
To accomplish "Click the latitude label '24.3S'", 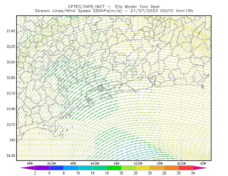I will 11,156.
